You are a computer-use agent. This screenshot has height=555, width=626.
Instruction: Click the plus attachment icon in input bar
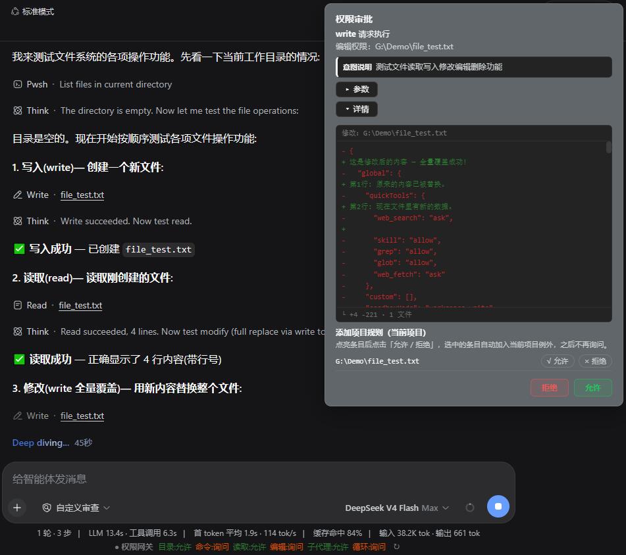coord(17,508)
